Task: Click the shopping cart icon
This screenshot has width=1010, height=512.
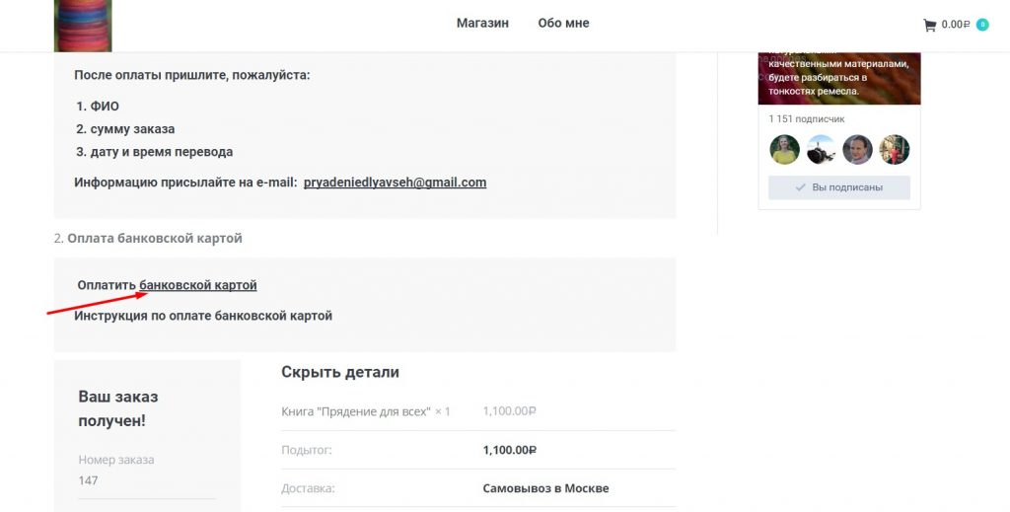Action: [929, 25]
